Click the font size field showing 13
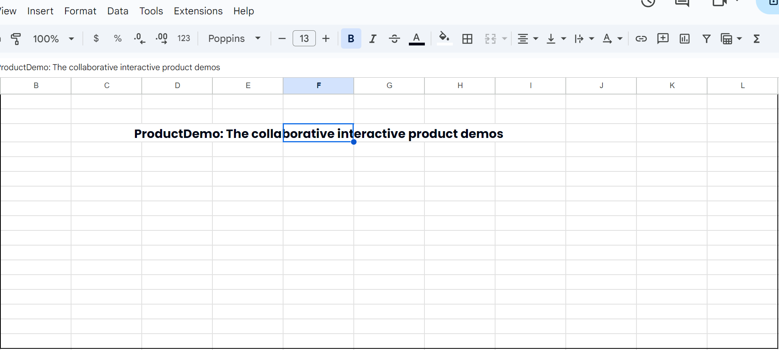 [304, 39]
